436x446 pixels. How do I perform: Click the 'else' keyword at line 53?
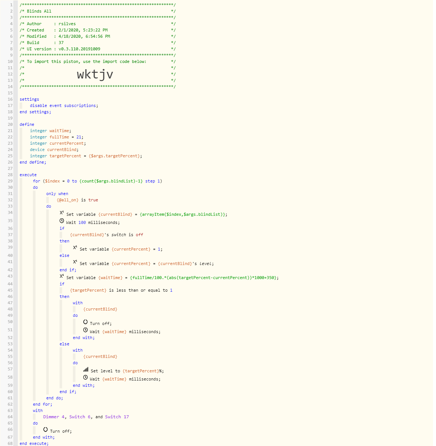64,344
